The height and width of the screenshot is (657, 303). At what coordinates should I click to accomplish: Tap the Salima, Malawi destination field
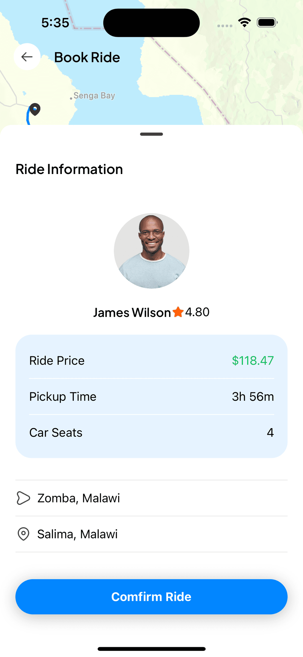(151, 534)
